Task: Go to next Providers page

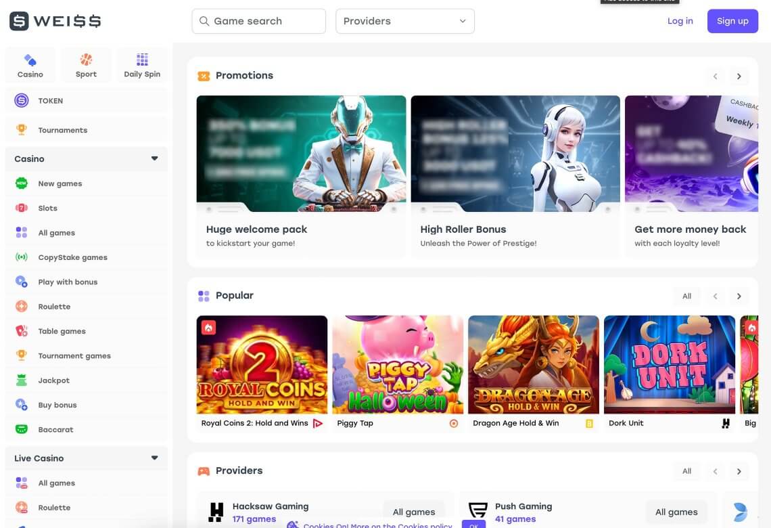Action: point(739,471)
